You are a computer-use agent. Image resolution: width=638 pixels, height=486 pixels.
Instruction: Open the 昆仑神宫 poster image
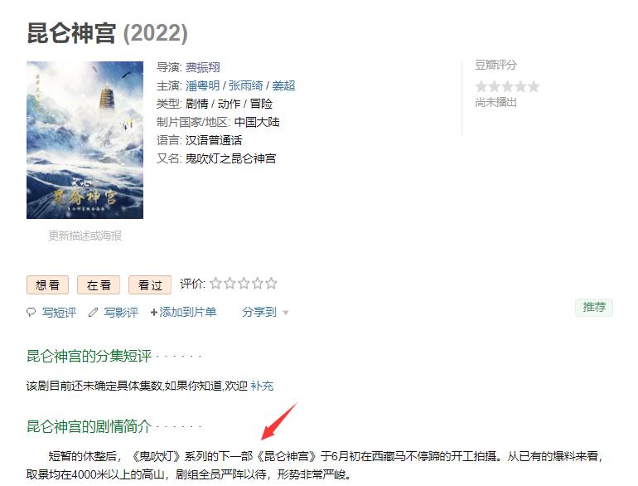[85, 139]
